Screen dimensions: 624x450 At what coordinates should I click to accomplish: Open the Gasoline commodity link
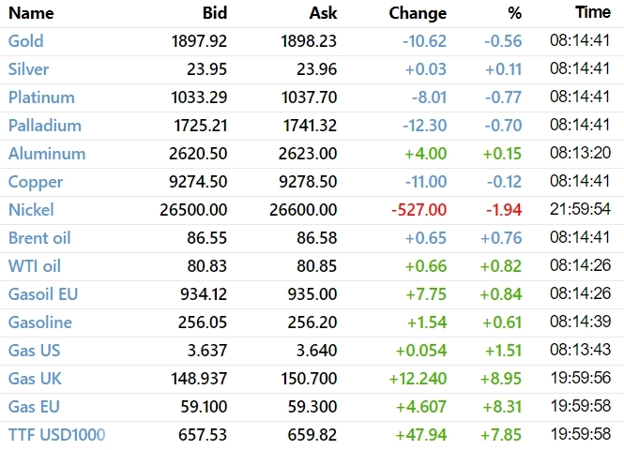(40, 322)
